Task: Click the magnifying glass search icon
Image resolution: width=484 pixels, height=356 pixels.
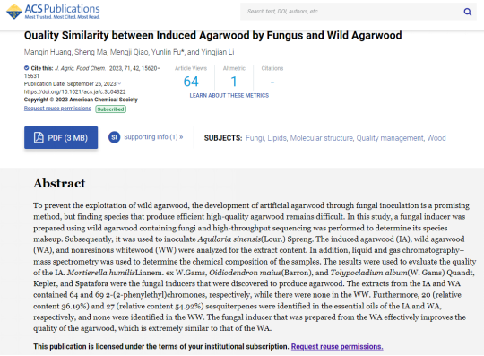Action: point(468,12)
